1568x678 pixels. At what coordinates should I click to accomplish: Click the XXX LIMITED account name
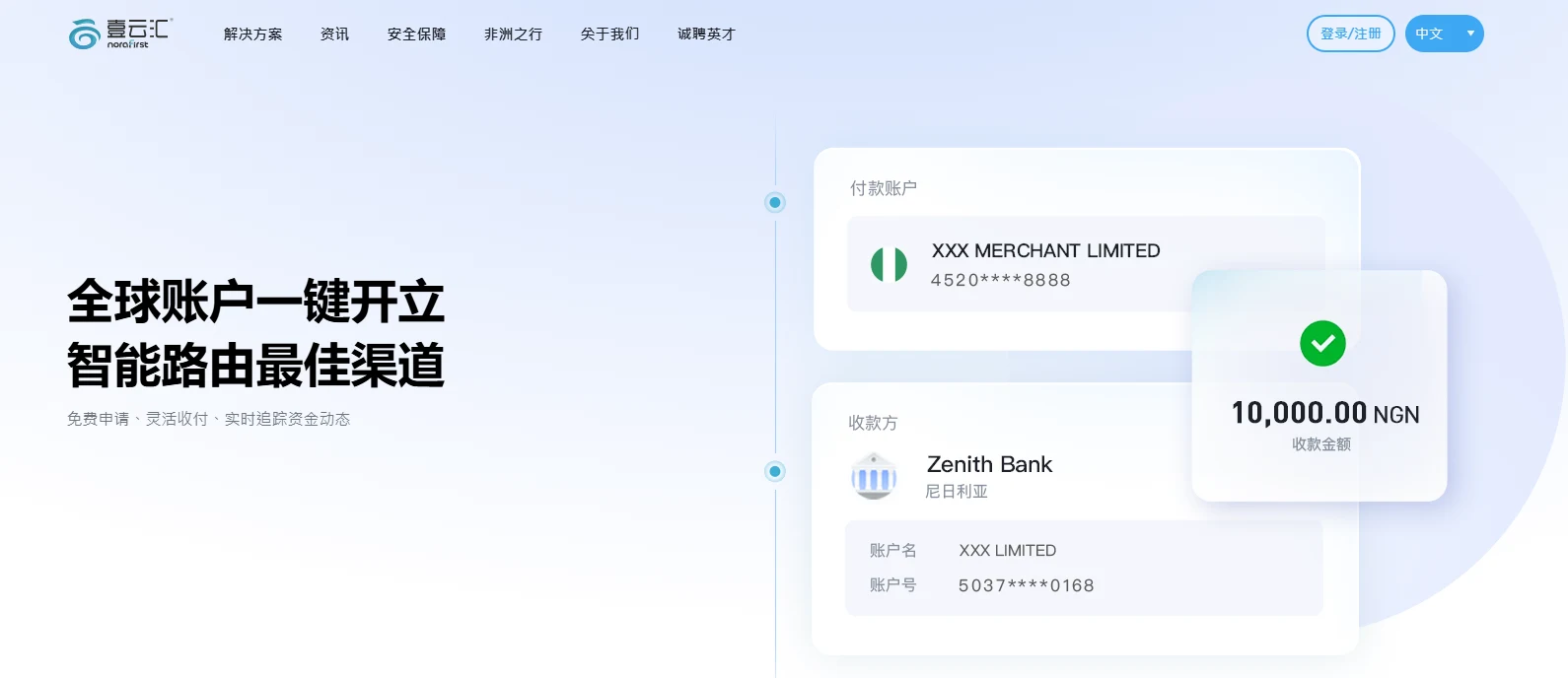click(1008, 551)
